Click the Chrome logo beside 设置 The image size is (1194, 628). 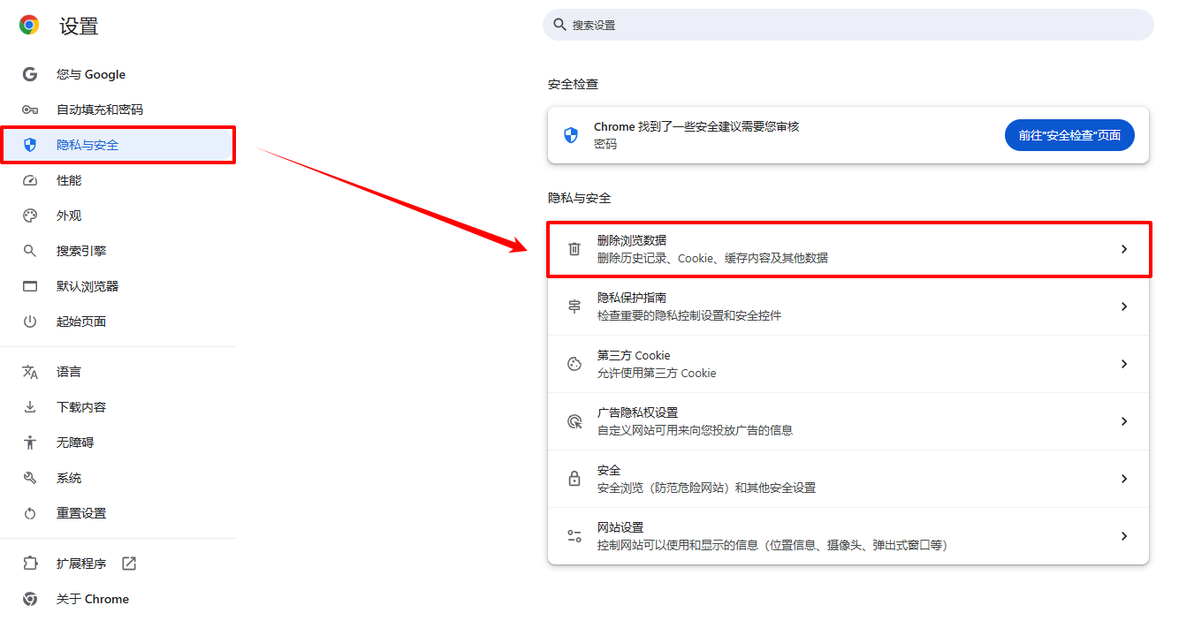click(x=29, y=26)
